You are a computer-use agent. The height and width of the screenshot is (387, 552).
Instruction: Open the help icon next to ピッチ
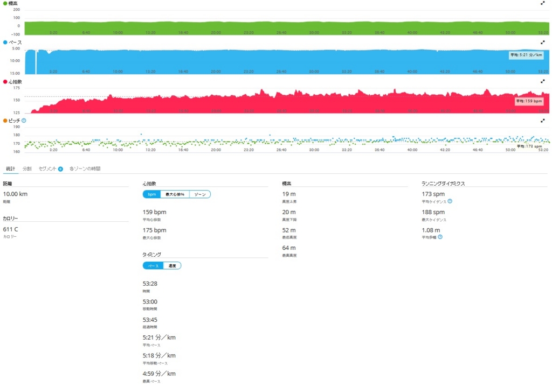click(x=24, y=121)
